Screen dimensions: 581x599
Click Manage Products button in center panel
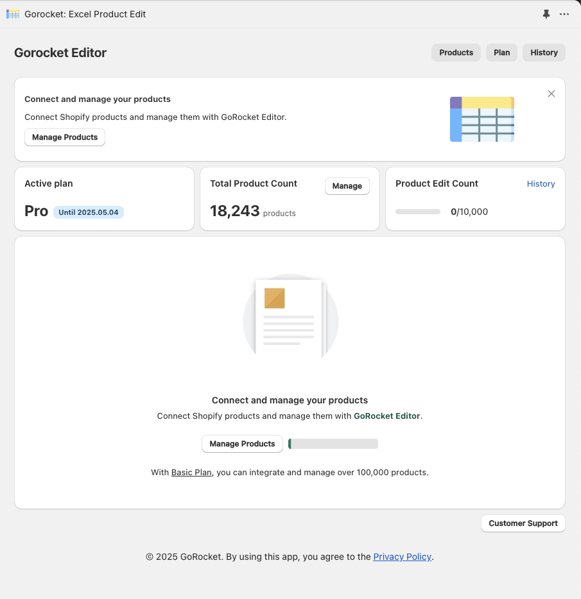coord(242,444)
